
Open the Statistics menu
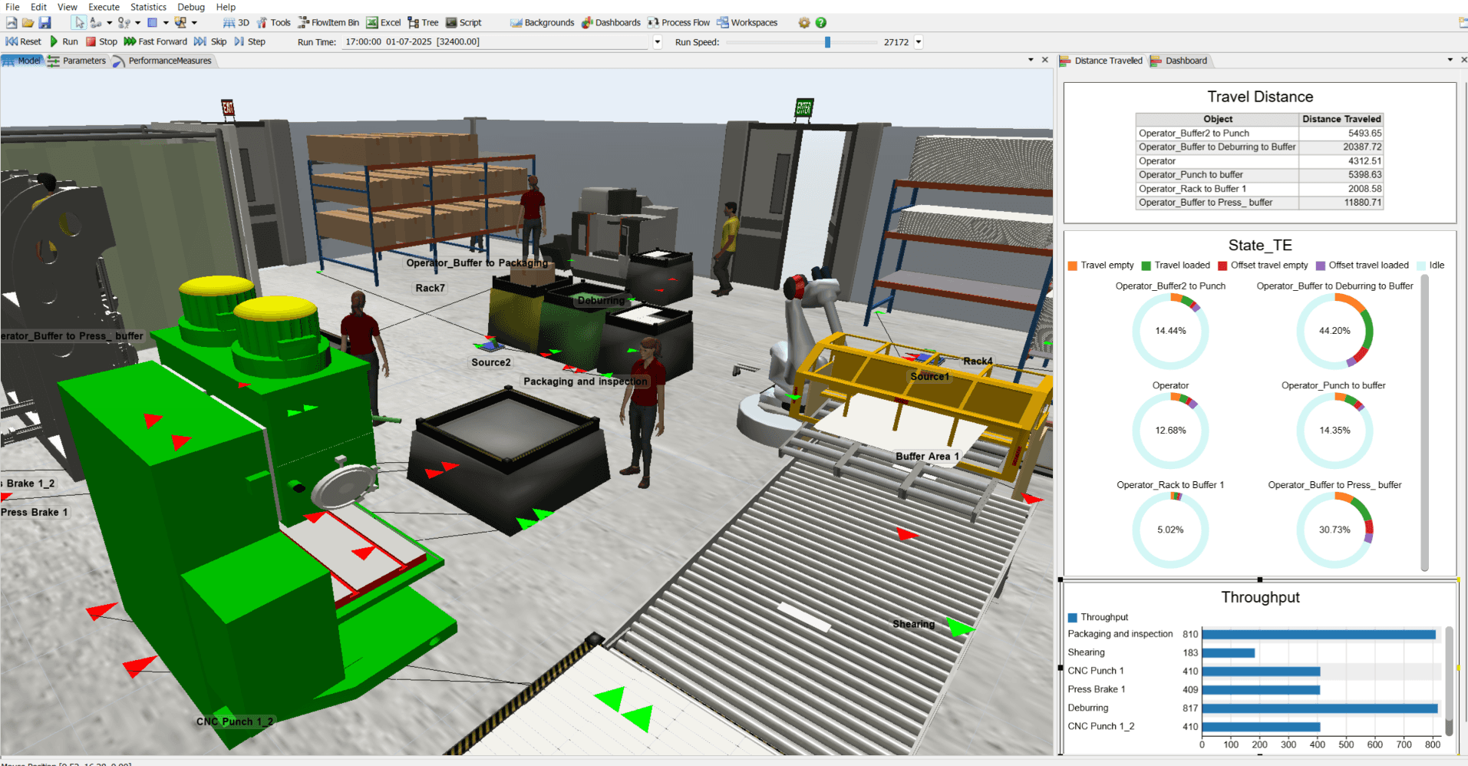(148, 7)
